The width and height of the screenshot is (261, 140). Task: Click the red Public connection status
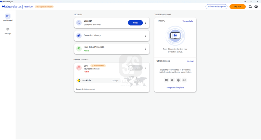click(86, 72)
